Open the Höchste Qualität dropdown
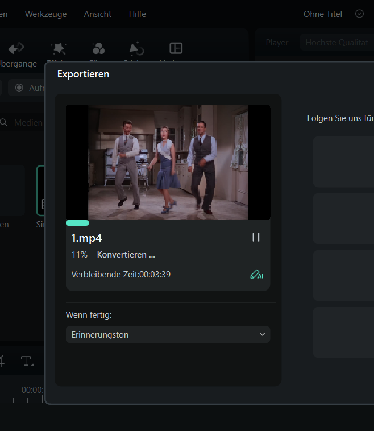374x431 pixels. 337,43
